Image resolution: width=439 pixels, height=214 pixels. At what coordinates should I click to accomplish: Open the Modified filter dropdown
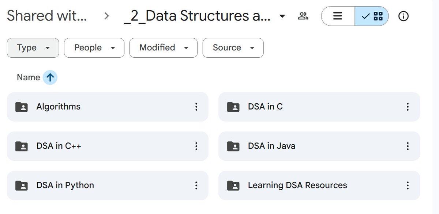[x=164, y=48]
